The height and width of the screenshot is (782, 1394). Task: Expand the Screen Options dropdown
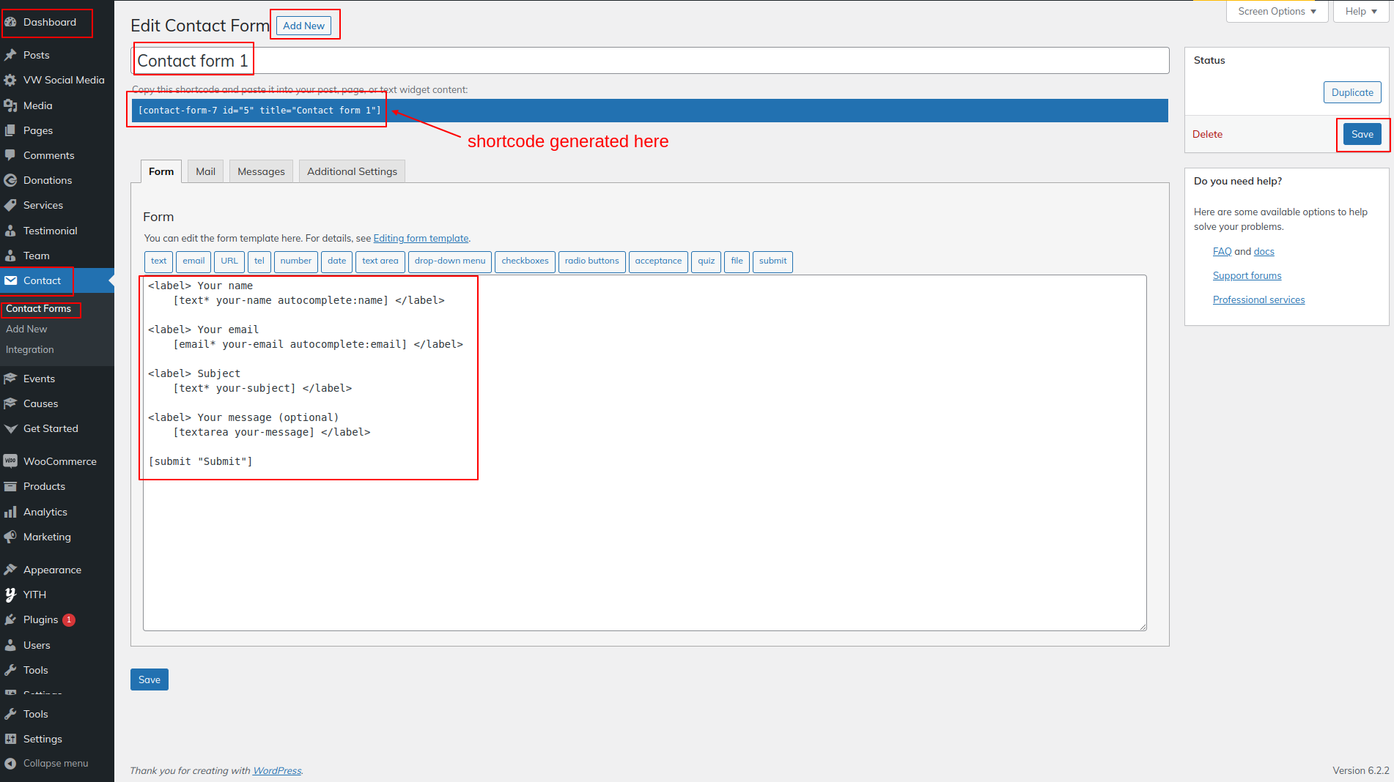tap(1277, 11)
